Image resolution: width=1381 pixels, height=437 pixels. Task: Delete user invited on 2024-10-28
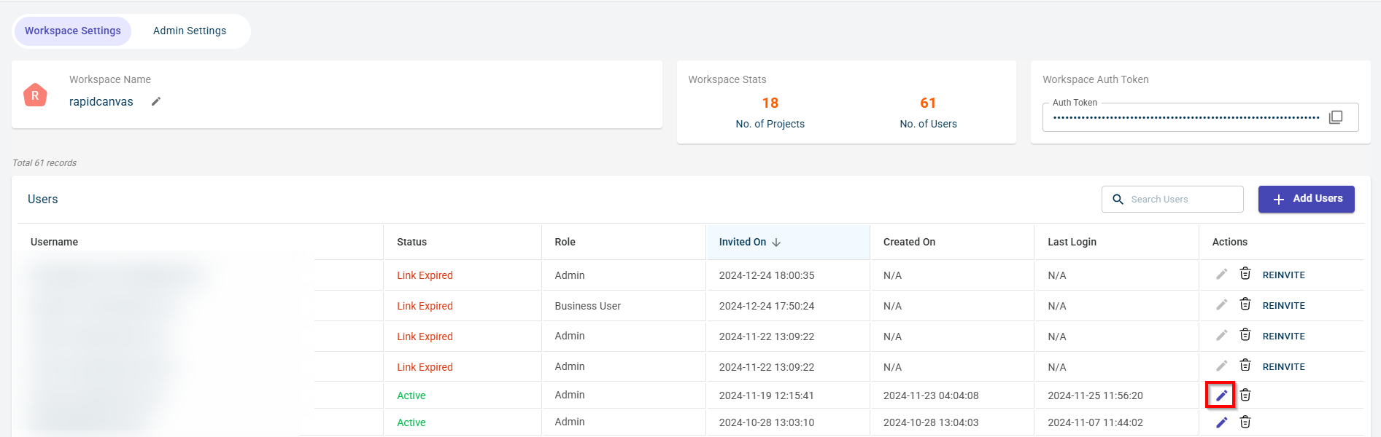point(1245,422)
